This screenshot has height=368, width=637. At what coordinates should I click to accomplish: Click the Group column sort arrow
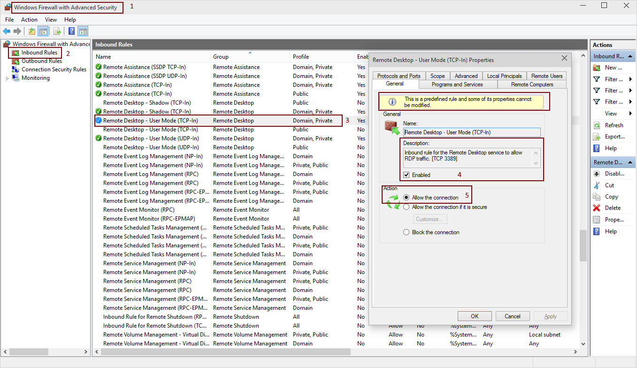click(x=250, y=52)
